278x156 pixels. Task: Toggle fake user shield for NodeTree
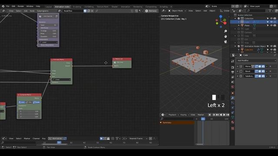coord(85,11)
